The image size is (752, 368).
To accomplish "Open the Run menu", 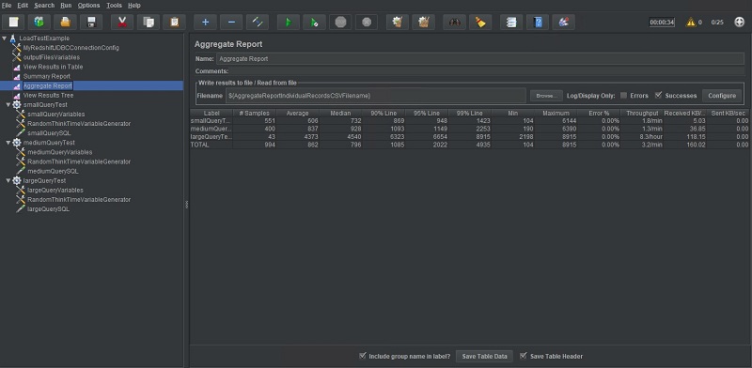I will point(66,6).
